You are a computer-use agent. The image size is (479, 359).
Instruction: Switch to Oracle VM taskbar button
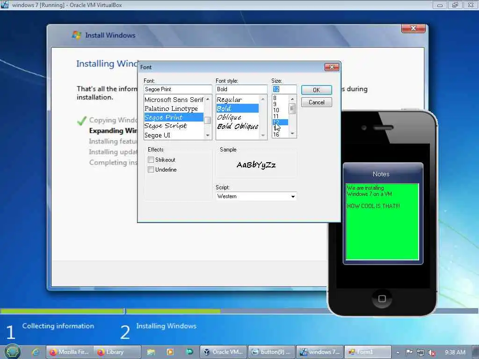click(224, 352)
